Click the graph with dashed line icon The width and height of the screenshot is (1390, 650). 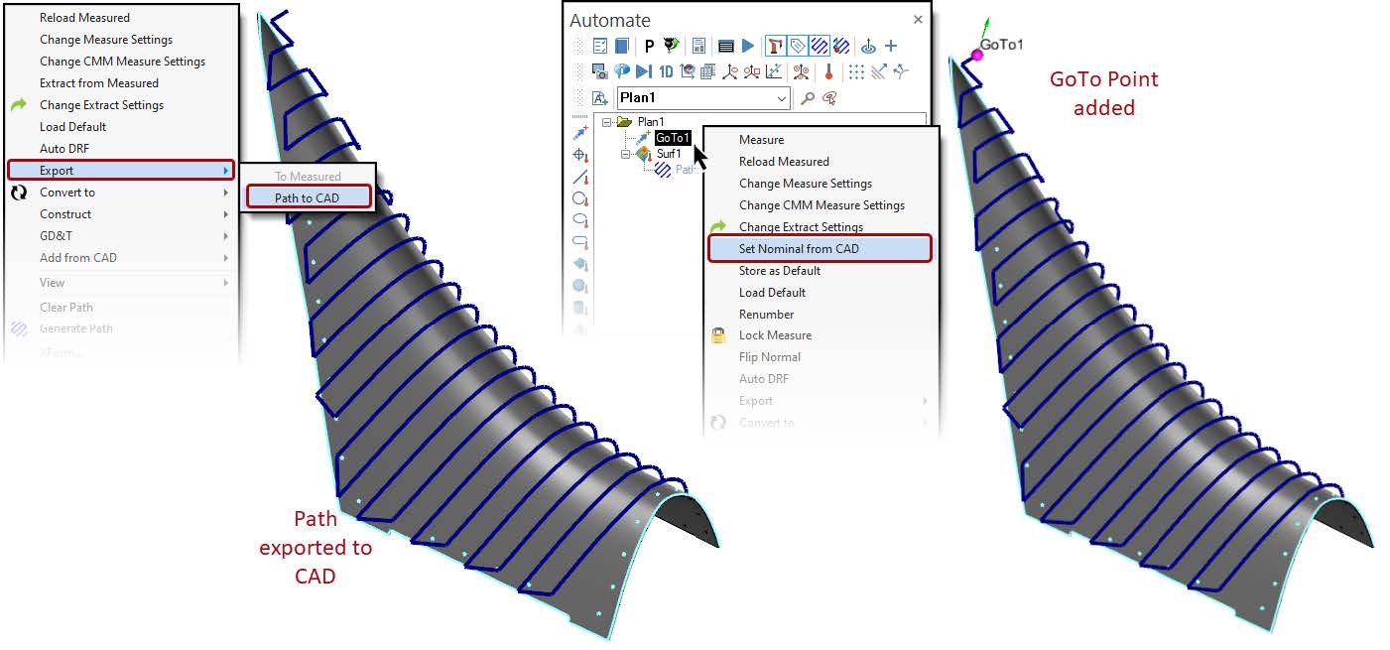point(774,71)
